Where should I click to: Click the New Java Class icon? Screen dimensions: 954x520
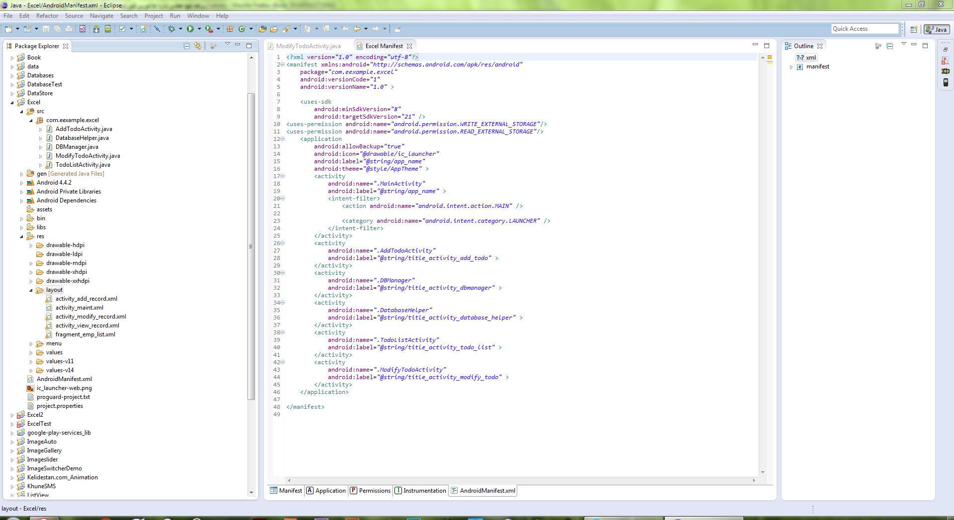(x=242, y=29)
